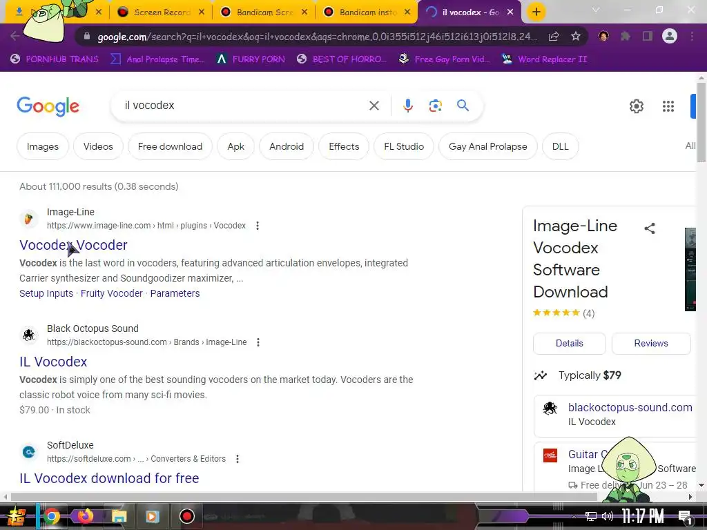This screenshot has height=530, width=707.
Task: Select FL Studio filter chip
Action: [x=403, y=146]
